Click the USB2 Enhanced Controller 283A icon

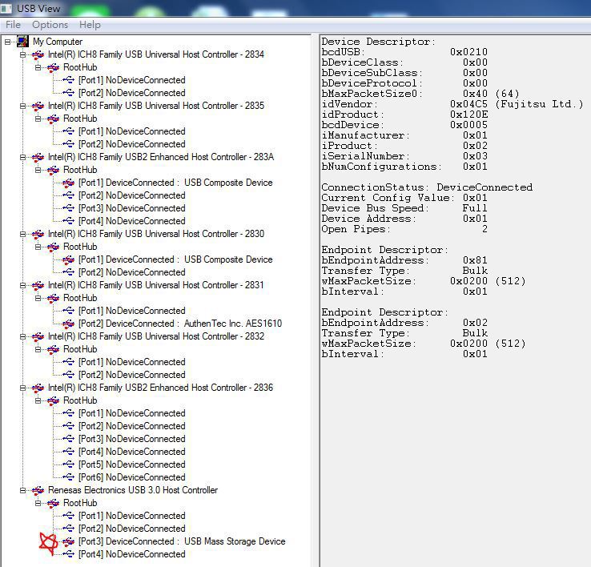click(x=38, y=157)
